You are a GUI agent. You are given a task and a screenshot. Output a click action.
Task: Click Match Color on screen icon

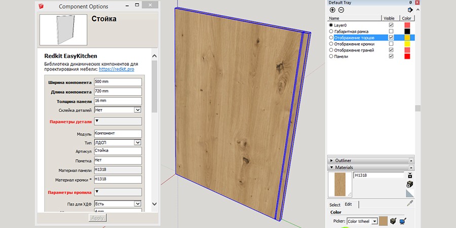point(403,221)
